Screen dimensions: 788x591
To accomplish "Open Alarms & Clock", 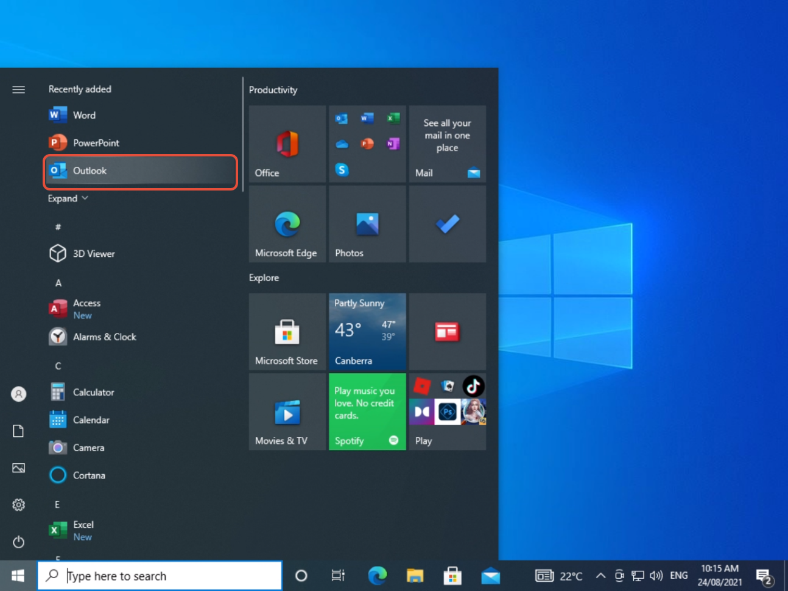I will tap(140, 337).
